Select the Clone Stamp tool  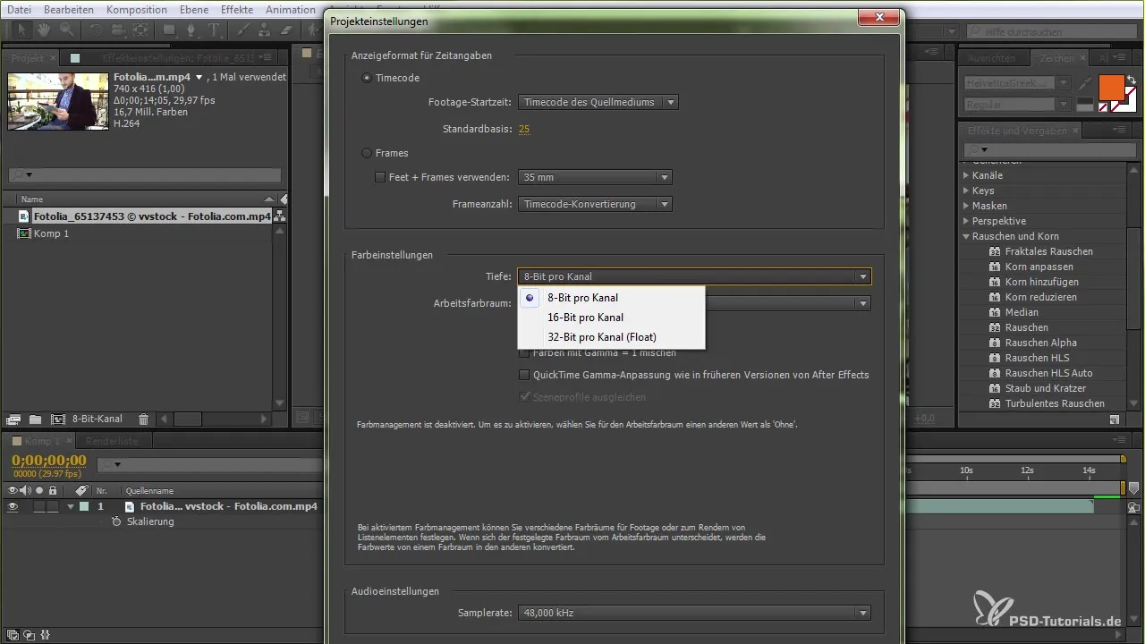265,30
